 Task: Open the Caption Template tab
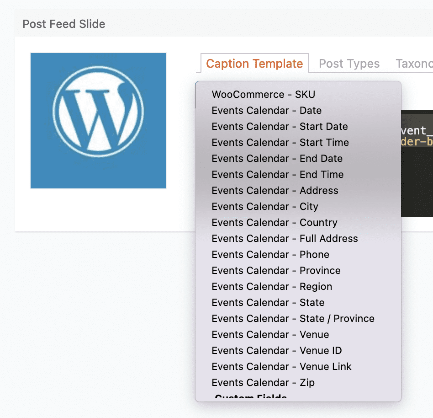coord(254,64)
